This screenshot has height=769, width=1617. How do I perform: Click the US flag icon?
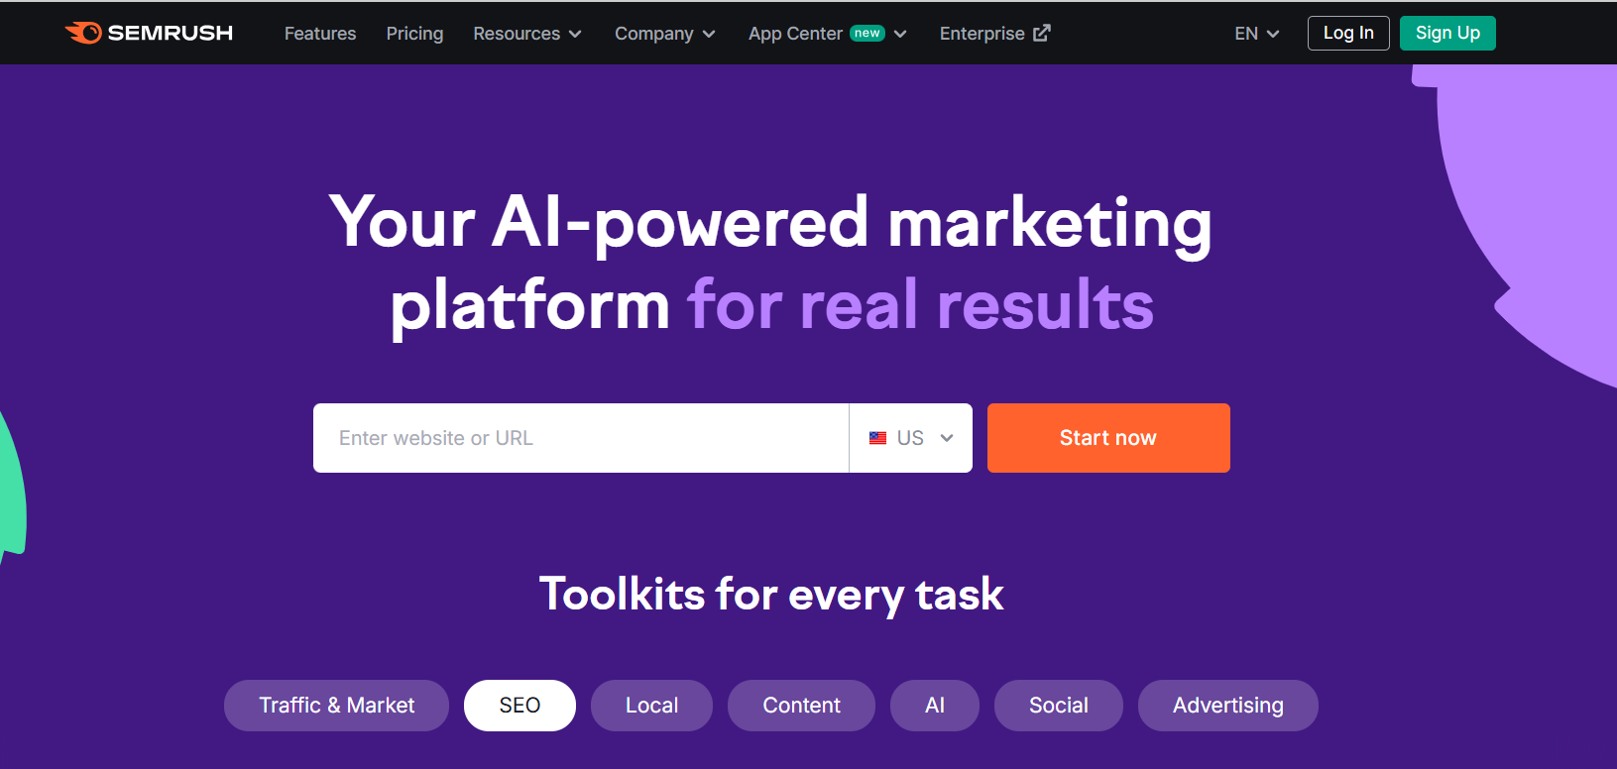click(x=877, y=438)
